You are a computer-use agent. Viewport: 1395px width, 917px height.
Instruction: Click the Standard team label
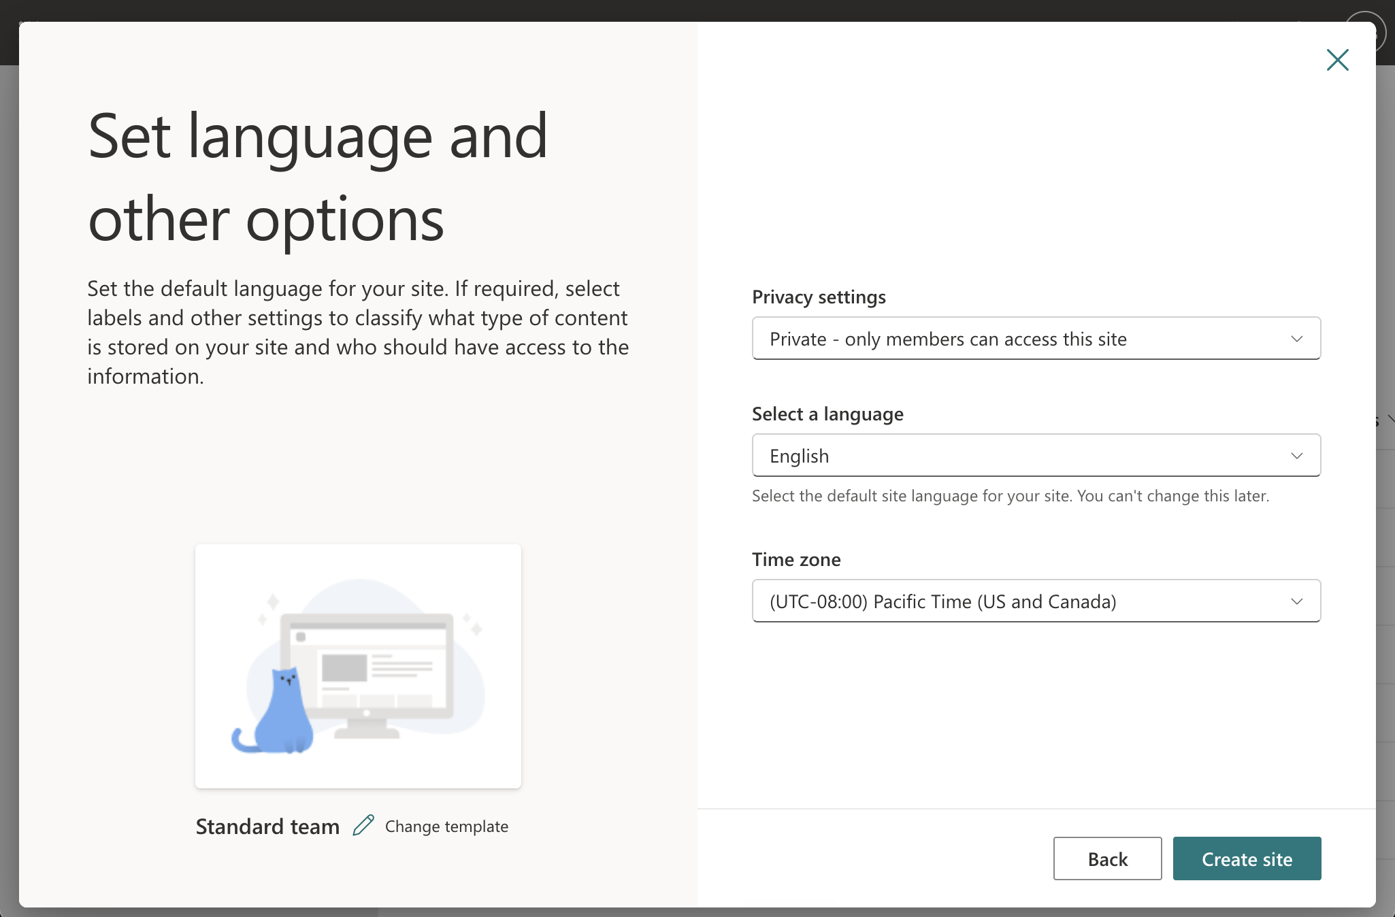[x=267, y=826]
